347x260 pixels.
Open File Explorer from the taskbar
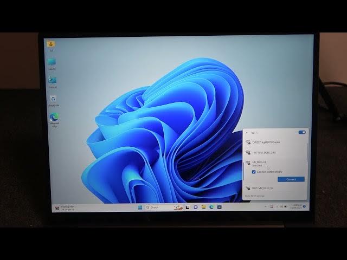pos(203,207)
